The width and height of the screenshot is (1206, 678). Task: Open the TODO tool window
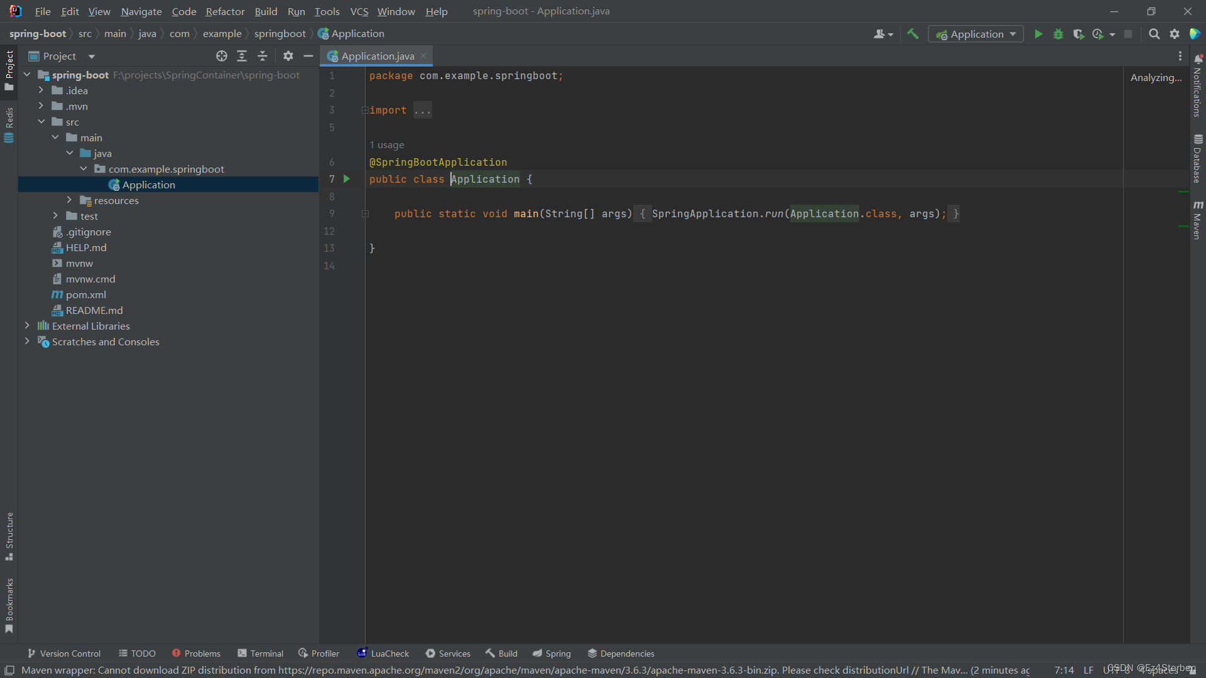point(137,654)
